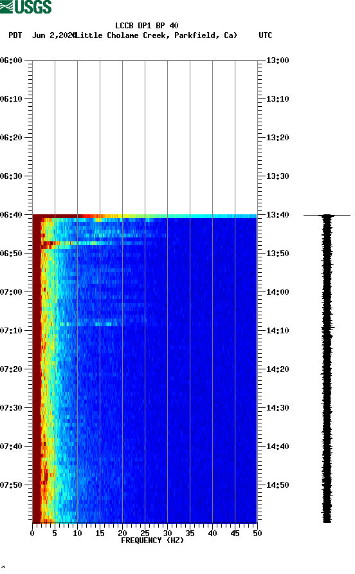Click the '0' frequency axis tick label
The width and height of the screenshot is (355, 574).
tap(32, 533)
